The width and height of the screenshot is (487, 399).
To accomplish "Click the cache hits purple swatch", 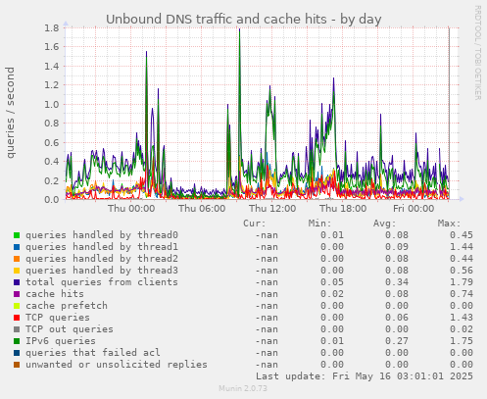I will click(17, 294).
